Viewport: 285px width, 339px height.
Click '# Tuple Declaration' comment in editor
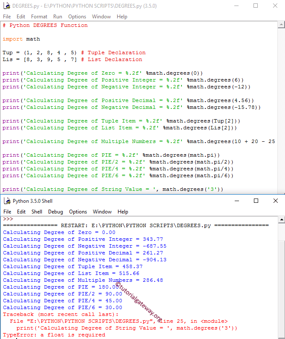point(113,53)
